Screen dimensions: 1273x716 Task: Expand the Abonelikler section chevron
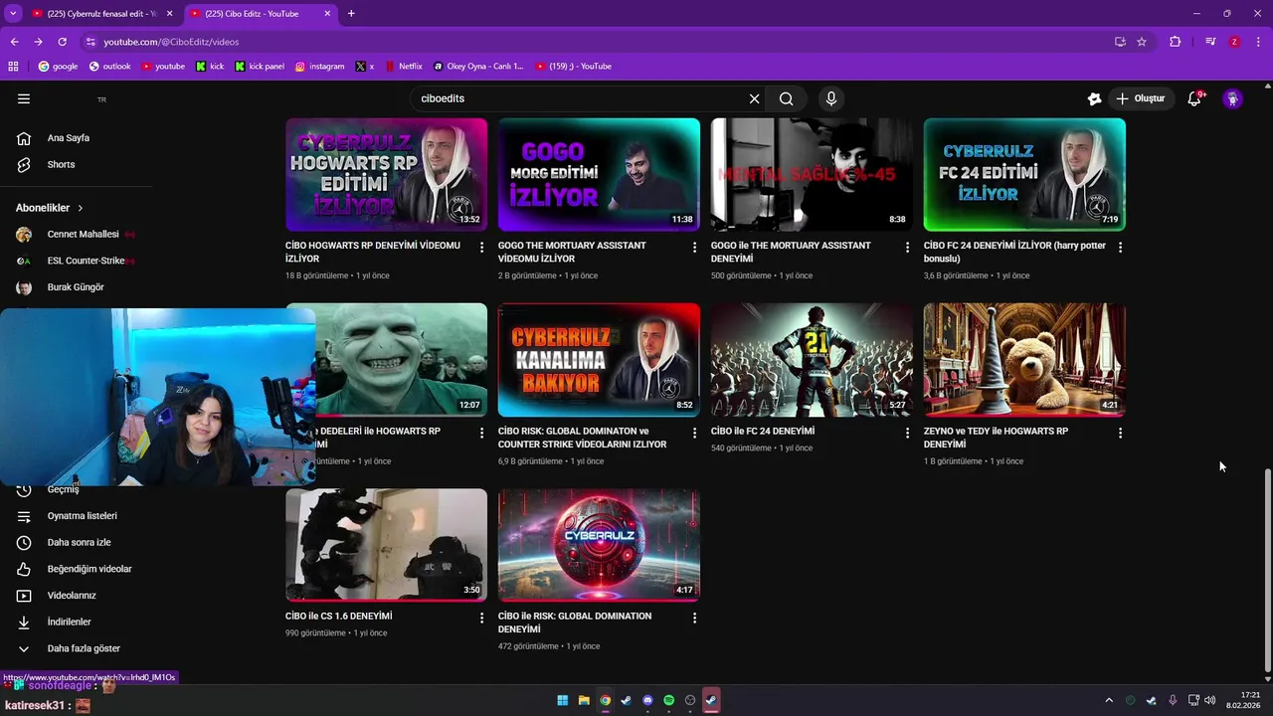80,208
